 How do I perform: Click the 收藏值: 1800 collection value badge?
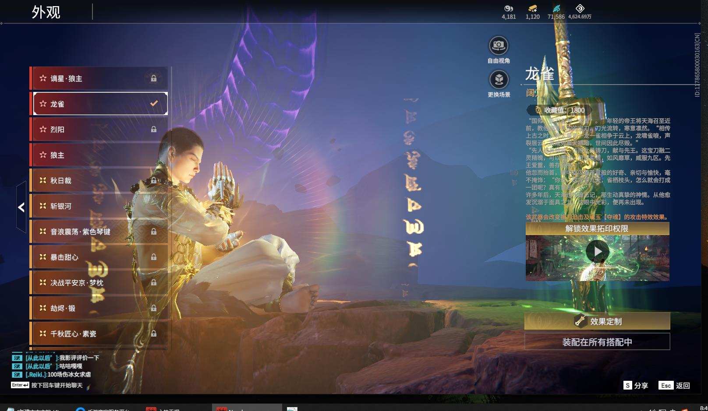pos(560,110)
